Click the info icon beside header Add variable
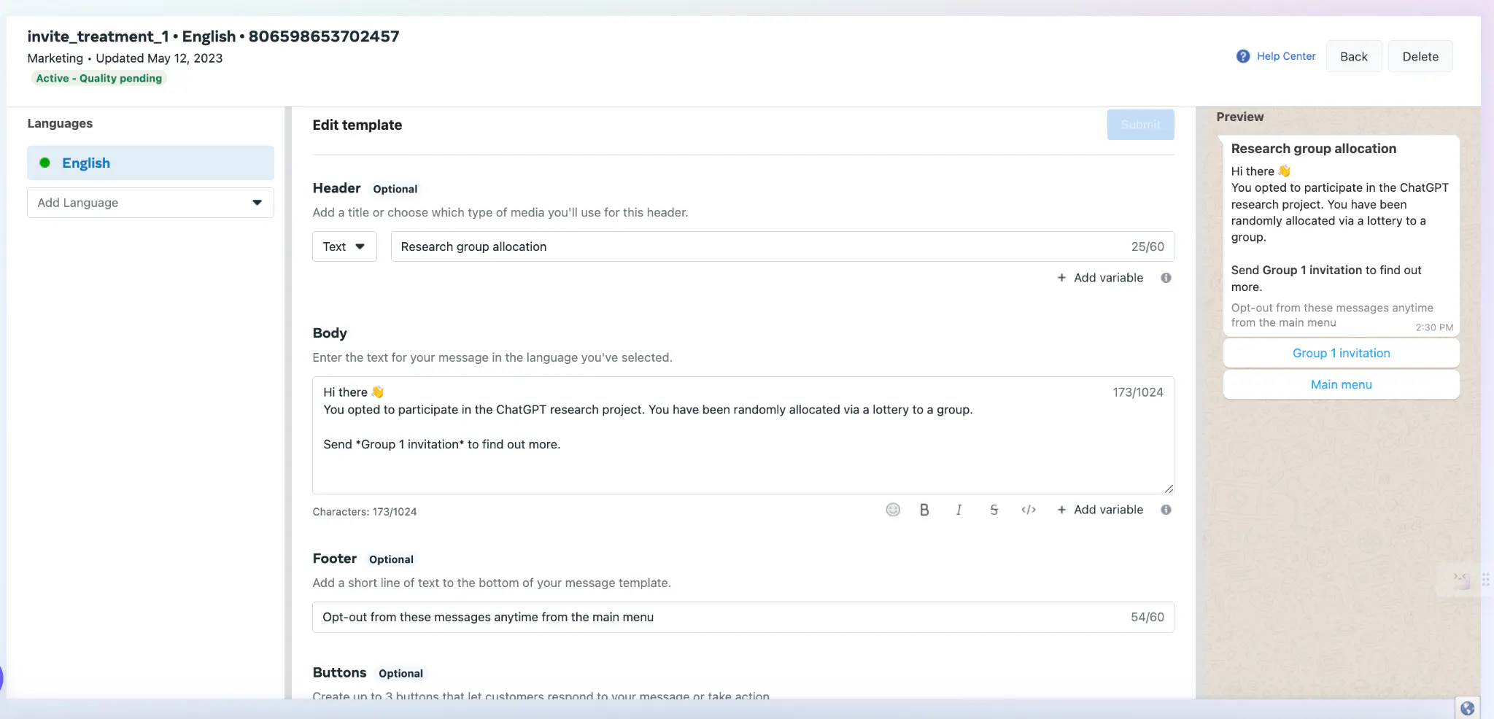 point(1166,278)
